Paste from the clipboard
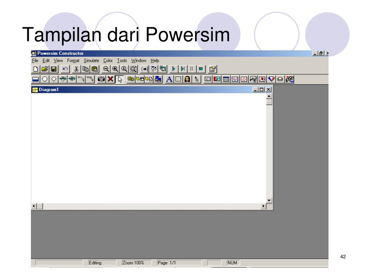368x276 pixels. [x=95, y=69]
